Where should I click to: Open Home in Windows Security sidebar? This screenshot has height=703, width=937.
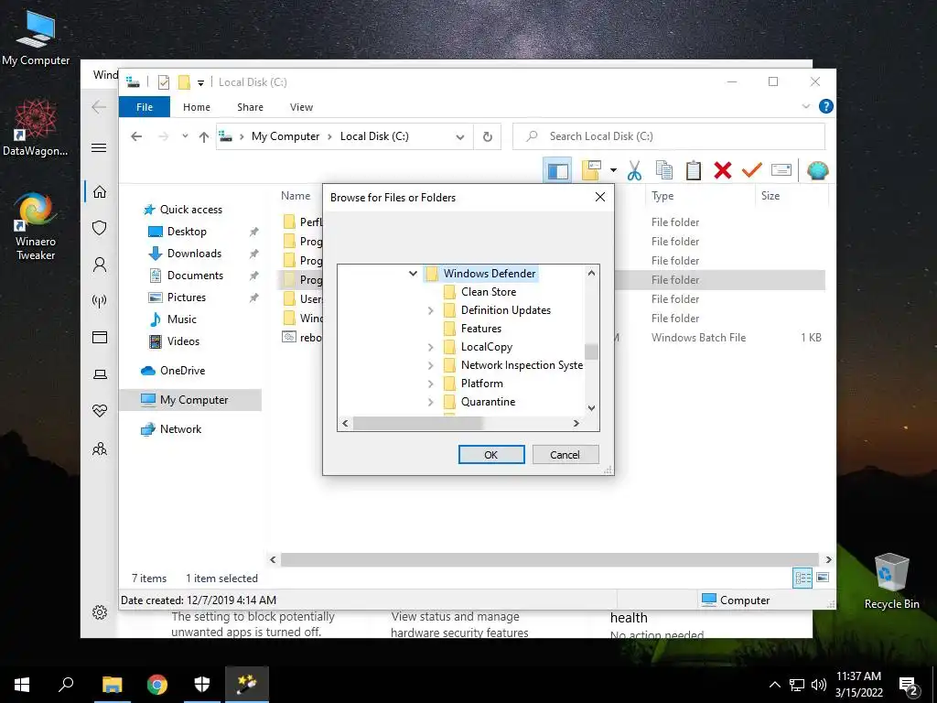pos(100,192)
